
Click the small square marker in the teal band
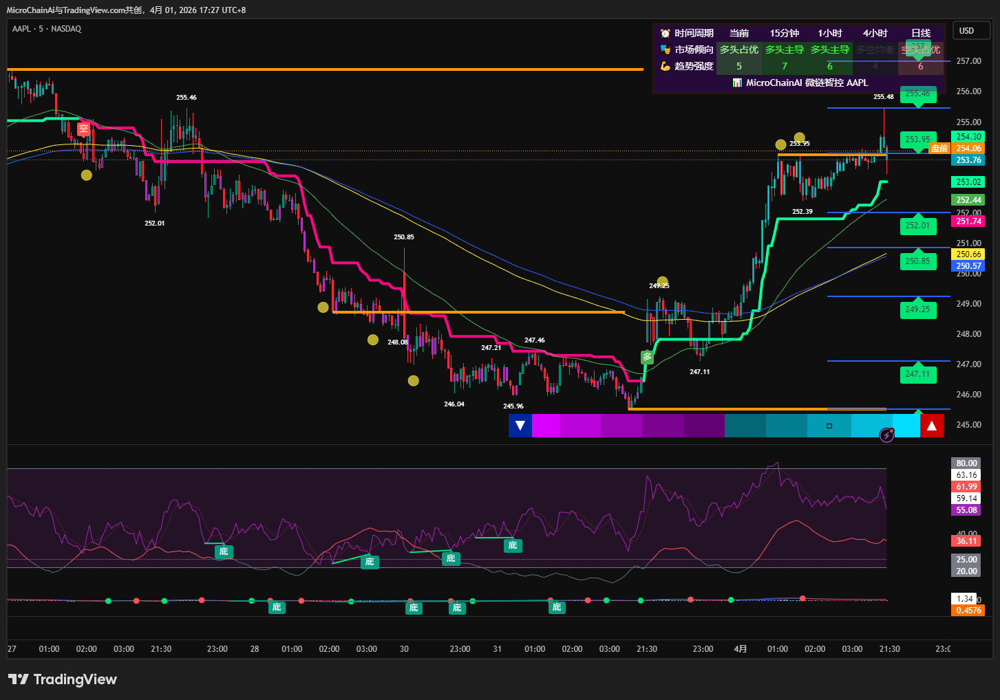coord(829,426)
